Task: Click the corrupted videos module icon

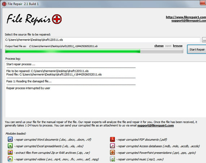Action: click(x=10, y=159)
